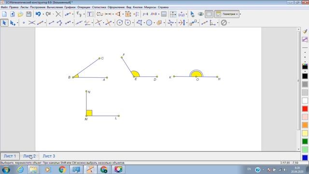Screen dimensions: 309x174
Task: Switch to the Лист 1 tab
Action: tap(10, 156)
